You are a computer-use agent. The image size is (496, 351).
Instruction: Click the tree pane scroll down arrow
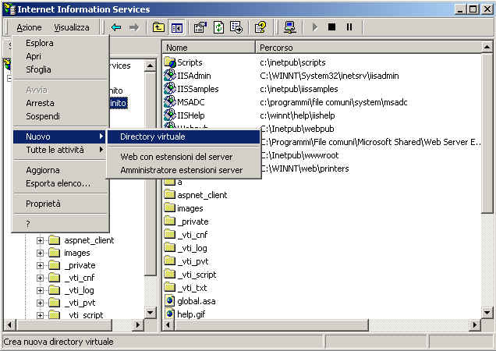(151, 313)
